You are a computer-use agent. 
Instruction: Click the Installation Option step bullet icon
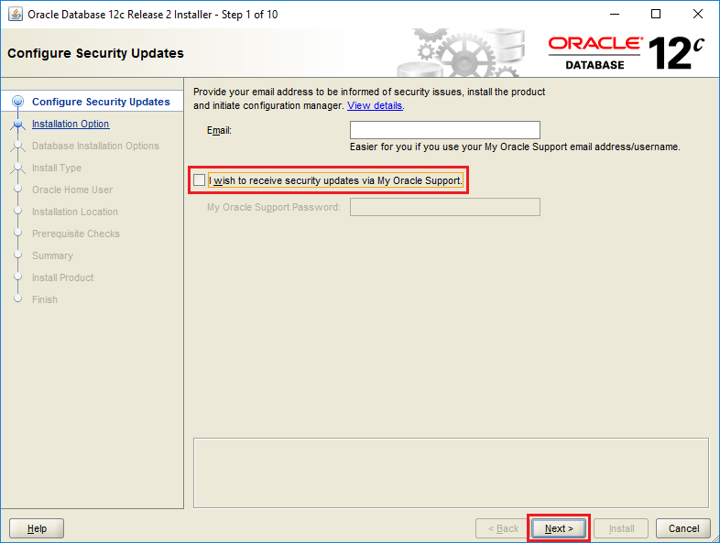click(x=18, y=124)
